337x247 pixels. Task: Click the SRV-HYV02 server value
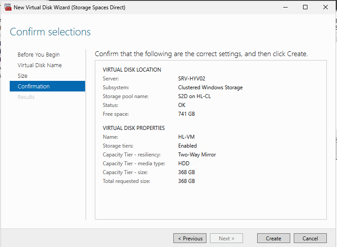pyautogui.click(x=191, y=79)
